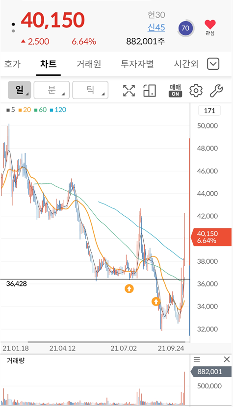The height and width of the screenshot is (407, 233).
Task: Select the 20-day moving average legend
Action: coord(25,110)
